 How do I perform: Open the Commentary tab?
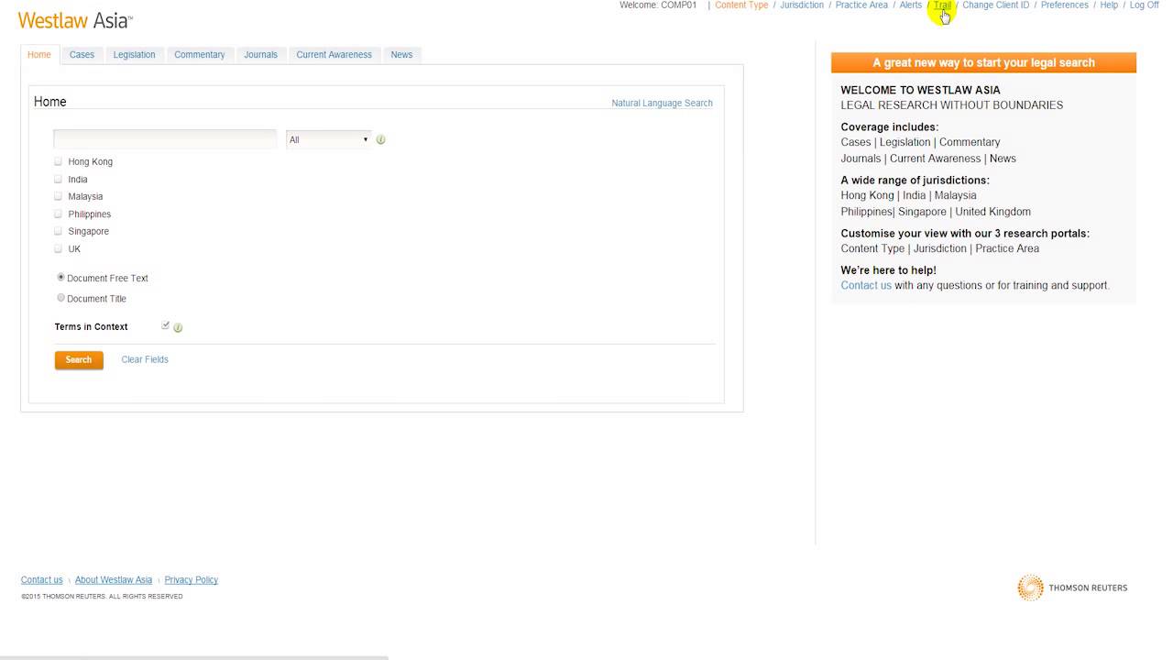point(200,55)
